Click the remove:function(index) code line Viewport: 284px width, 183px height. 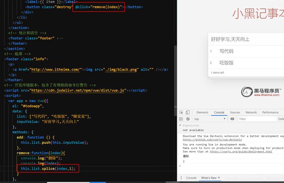[41, 153]
